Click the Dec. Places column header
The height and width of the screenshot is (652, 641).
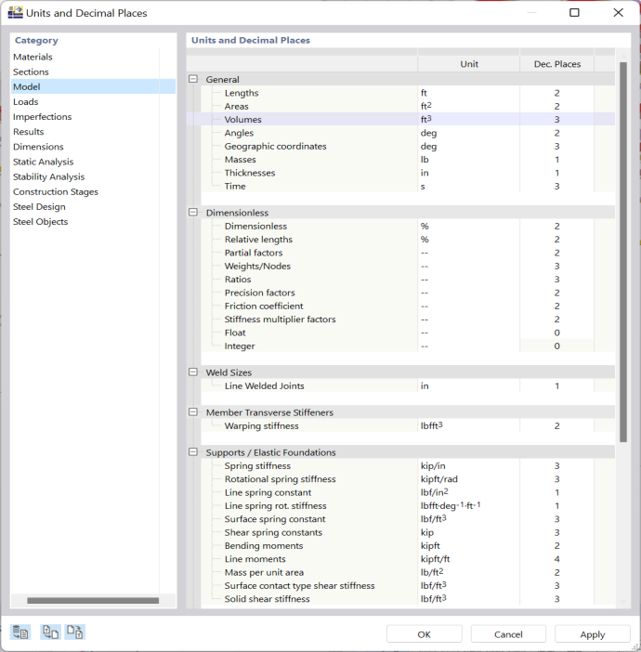point(557,64)
